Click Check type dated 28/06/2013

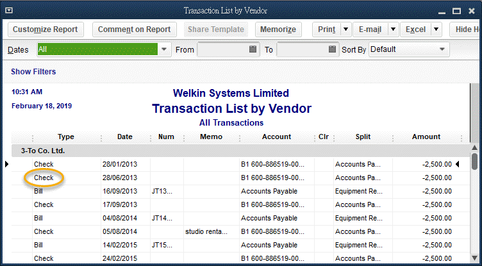pos(44,178)
